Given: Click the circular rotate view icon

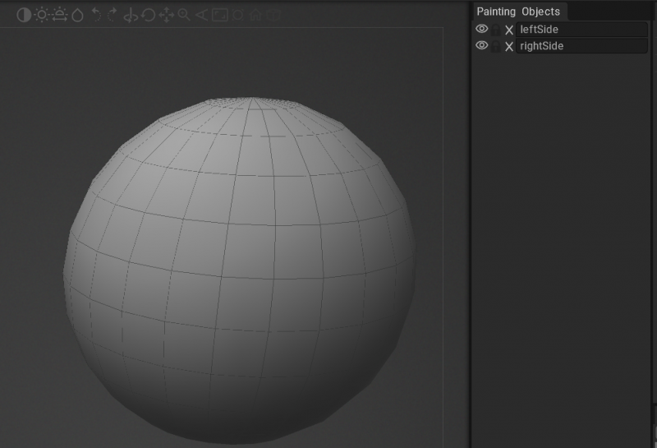Looking at the screenshot, I should [149, 15].
